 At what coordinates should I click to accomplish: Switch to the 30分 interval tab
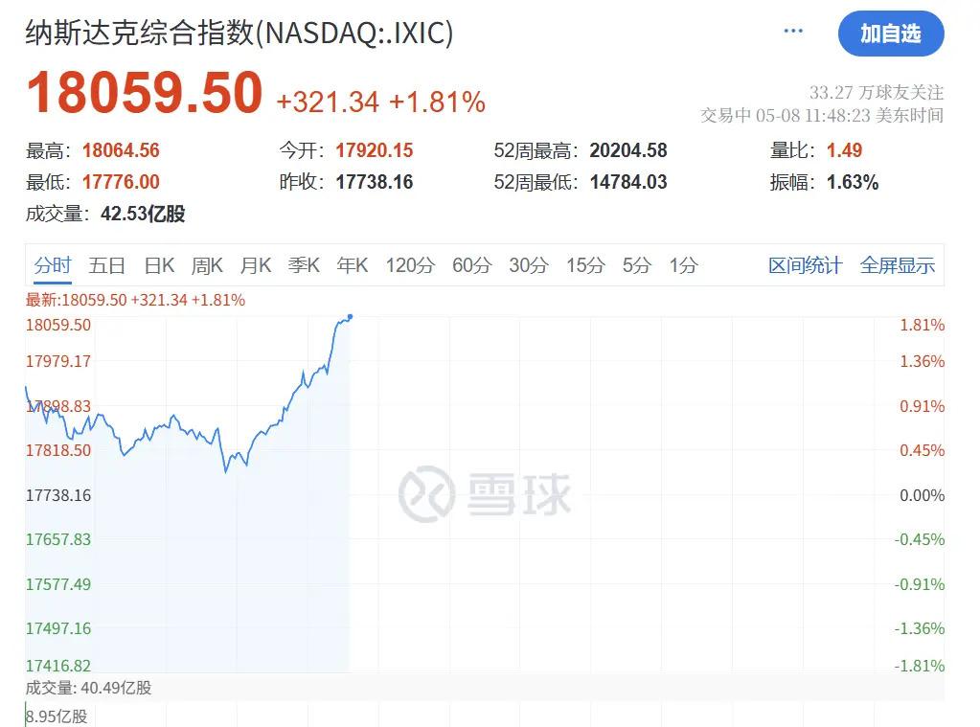pyautogui.click(x=529, y=265)
